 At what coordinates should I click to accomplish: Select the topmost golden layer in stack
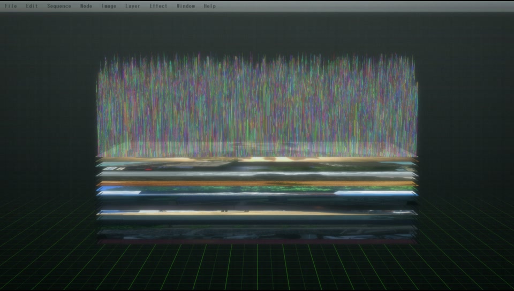click(257, 159)
